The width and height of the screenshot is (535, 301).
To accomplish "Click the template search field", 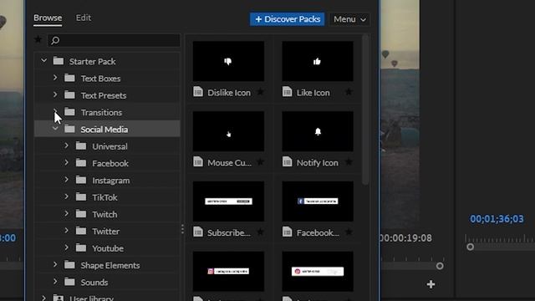I will (114, 40).
